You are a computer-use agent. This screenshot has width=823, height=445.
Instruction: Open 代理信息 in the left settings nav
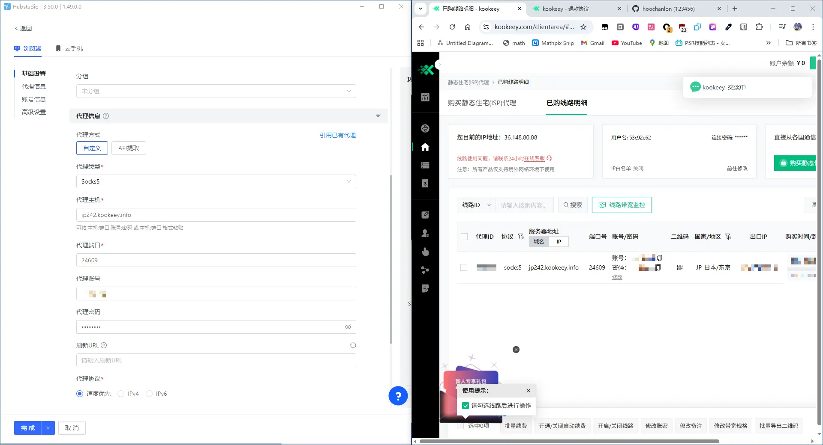pos(34,86)
